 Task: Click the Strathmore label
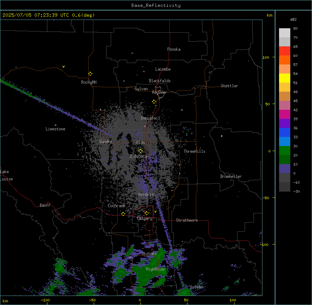pyautogui.click(x=187, y=220)
